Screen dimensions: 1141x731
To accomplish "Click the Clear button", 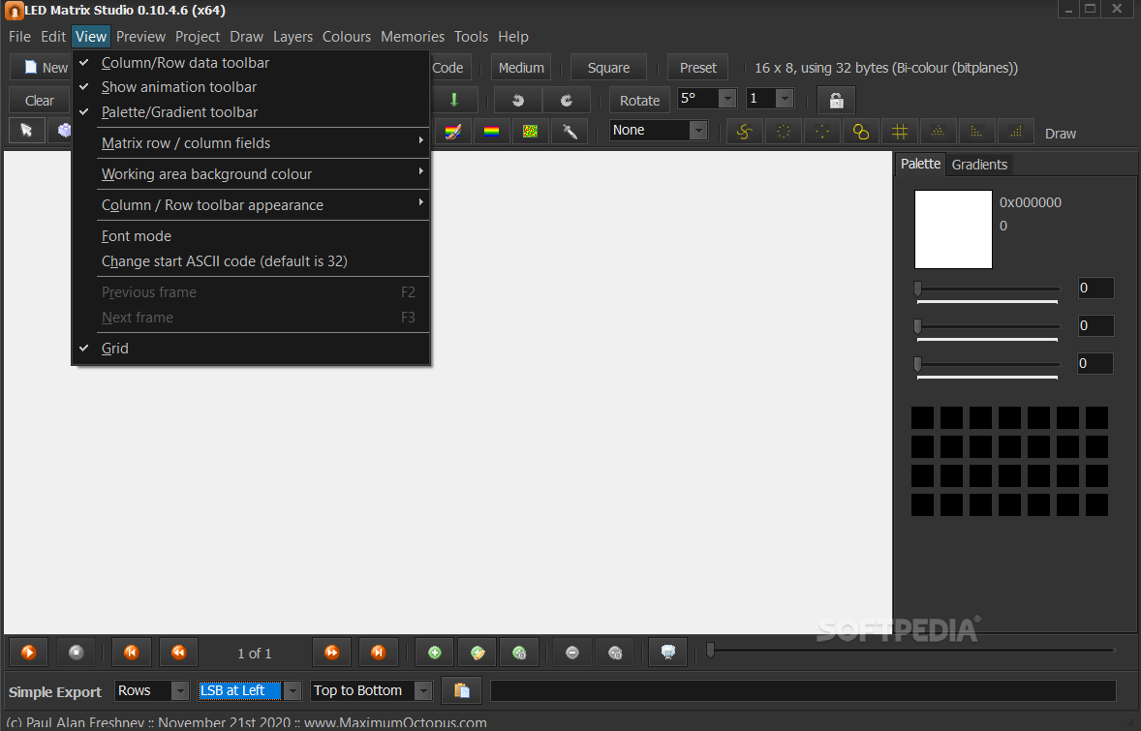I will pos(40,101).
